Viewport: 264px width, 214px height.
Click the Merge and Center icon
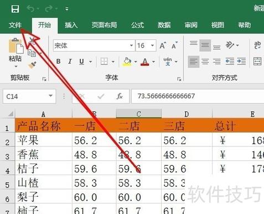(x=257, y=62)
